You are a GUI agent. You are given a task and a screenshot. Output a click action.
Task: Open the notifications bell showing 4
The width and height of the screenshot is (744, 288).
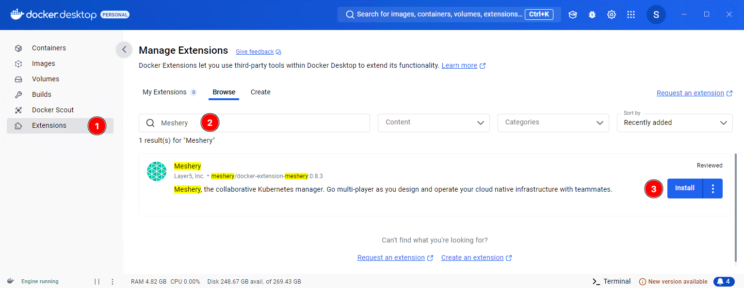[x=724, y=281]
